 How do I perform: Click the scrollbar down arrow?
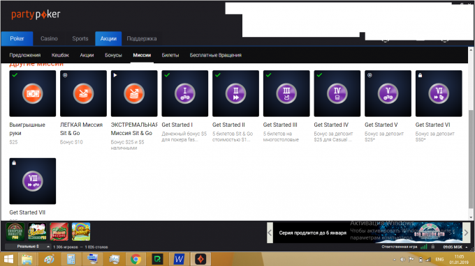(471, 217)
